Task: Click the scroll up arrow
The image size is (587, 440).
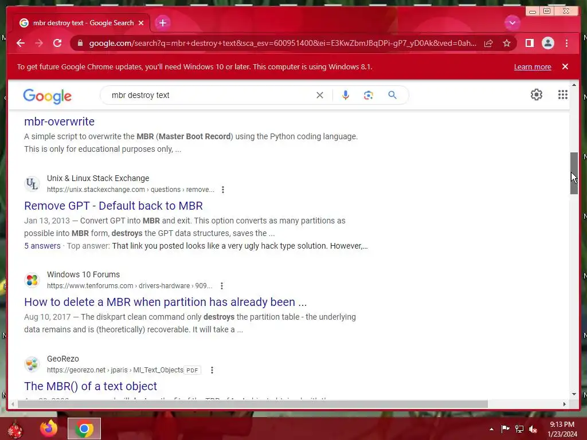Action: tap(574, 86)
